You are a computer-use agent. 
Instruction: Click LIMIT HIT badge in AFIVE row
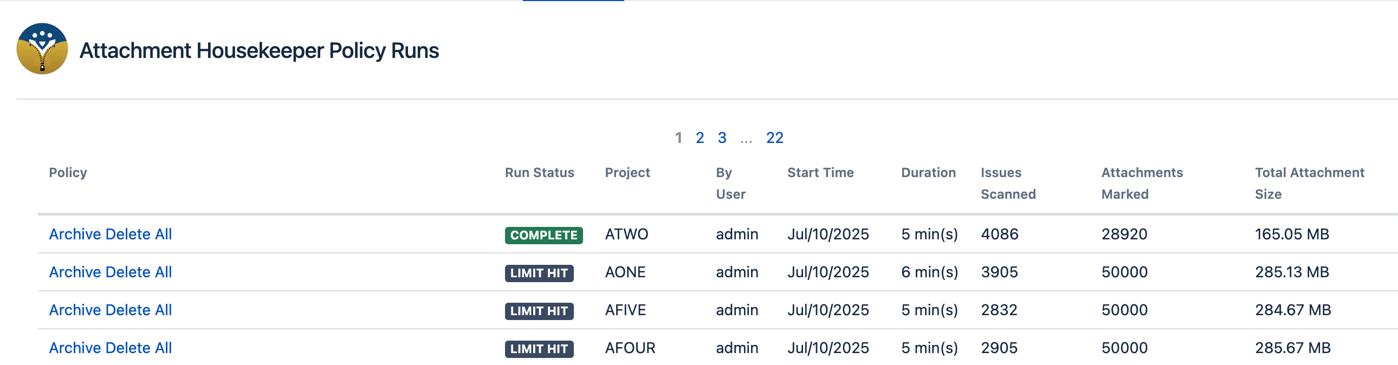(539, 311)
